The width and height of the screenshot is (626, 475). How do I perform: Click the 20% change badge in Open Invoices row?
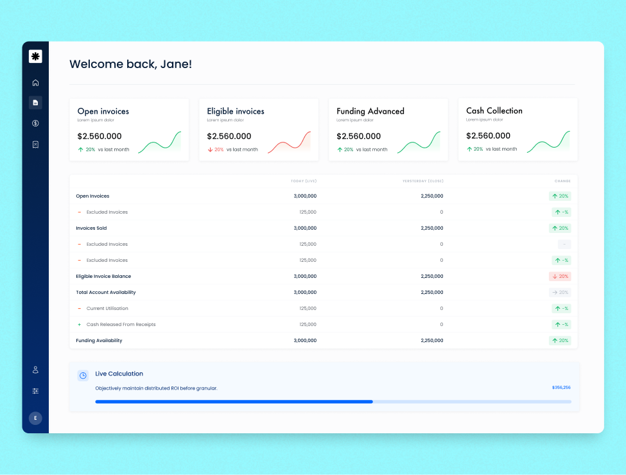560,196
